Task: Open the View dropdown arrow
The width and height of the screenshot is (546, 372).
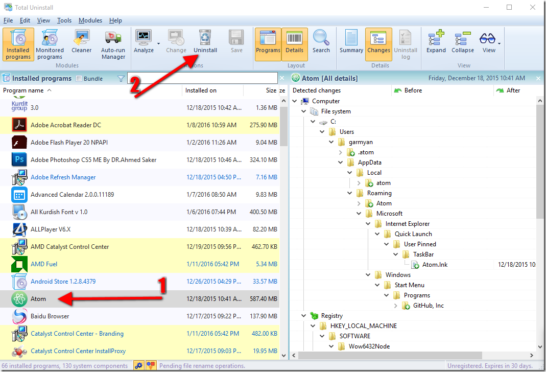Action: [500, 44]
